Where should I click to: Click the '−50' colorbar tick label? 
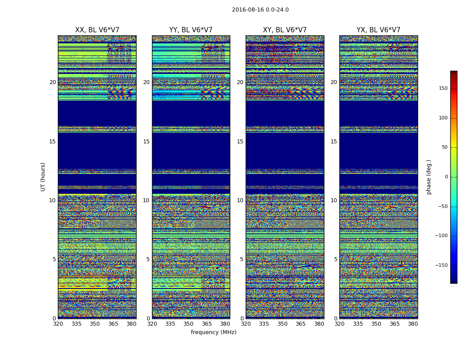click(443, 206)
